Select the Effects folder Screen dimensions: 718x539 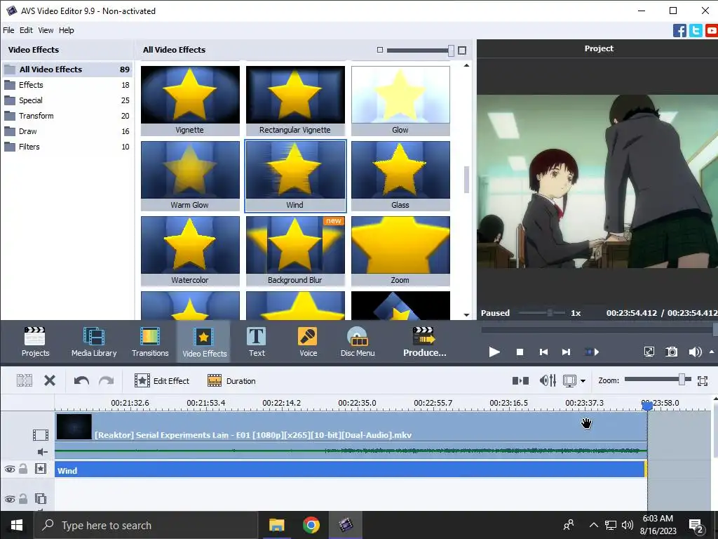point(67,85)
